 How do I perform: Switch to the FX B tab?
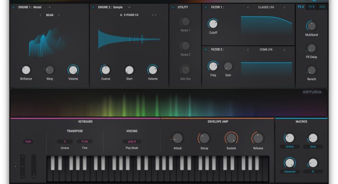pyautogui.click(x=312, y=7)
